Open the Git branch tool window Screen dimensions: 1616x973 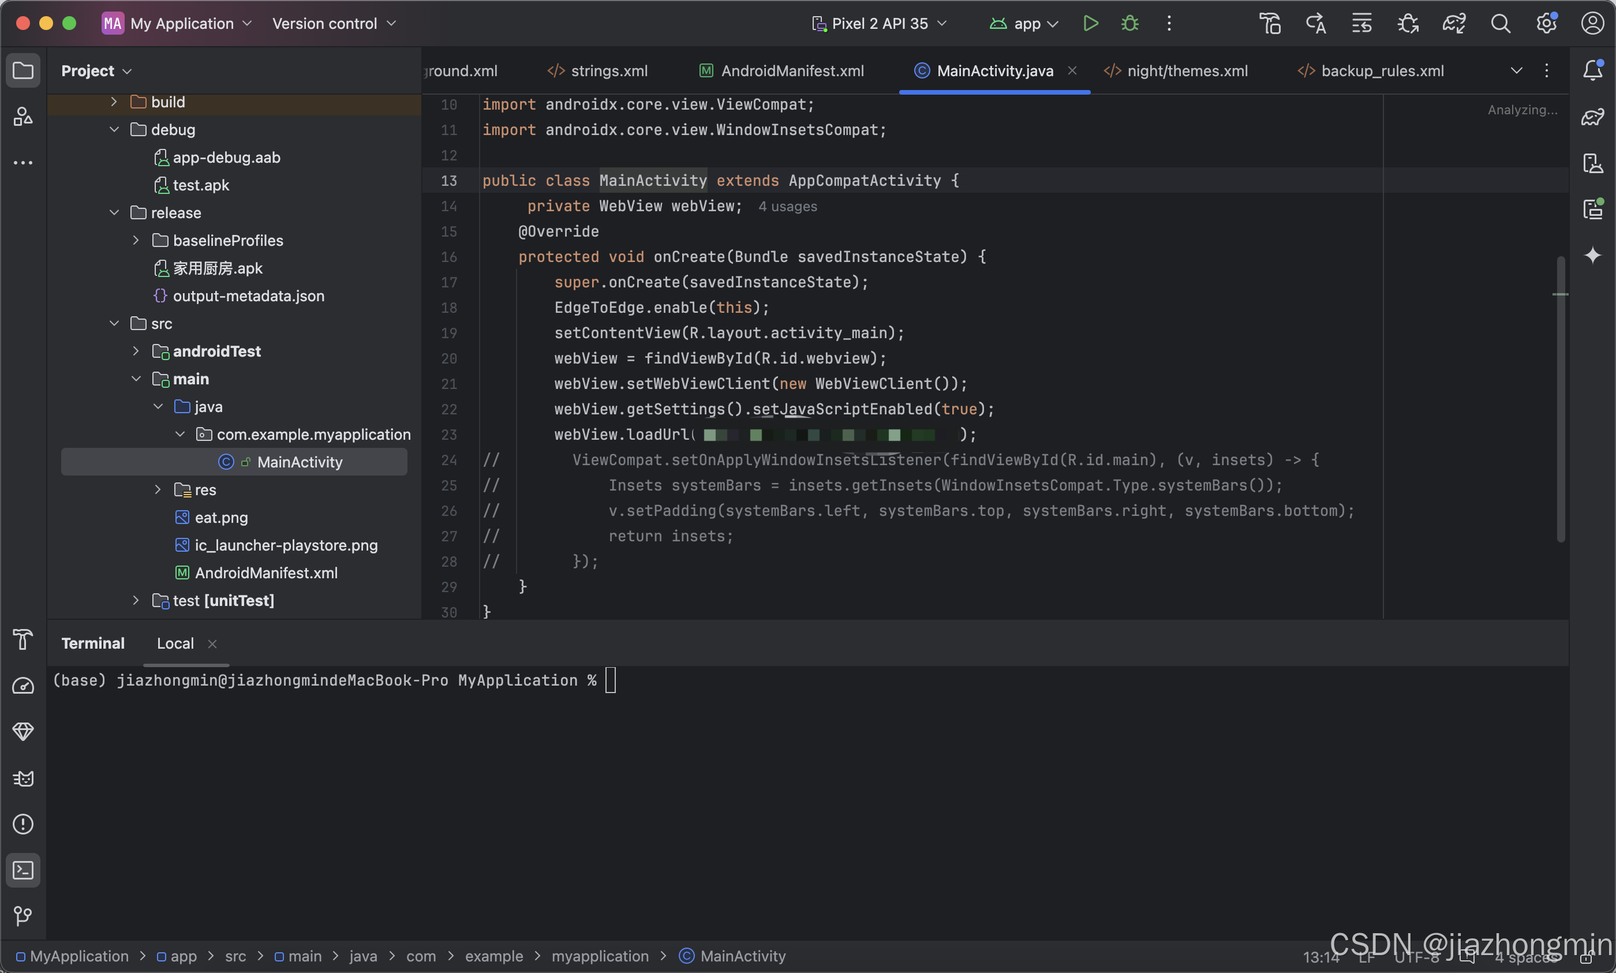tap(23, 916)
